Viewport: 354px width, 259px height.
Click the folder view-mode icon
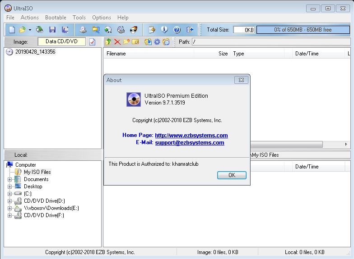[x=166, y=41]
